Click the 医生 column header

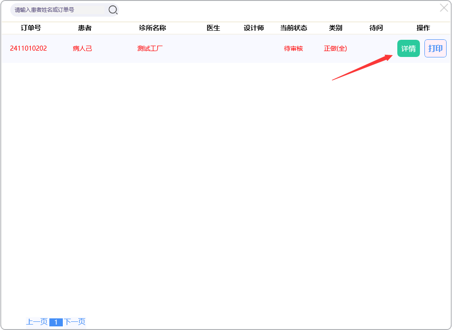pyautogui.click(x=213, y=28)
